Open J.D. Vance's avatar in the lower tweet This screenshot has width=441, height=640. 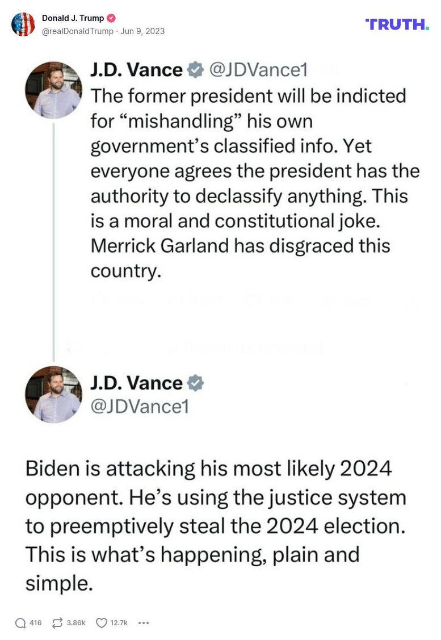pos(54,394)
